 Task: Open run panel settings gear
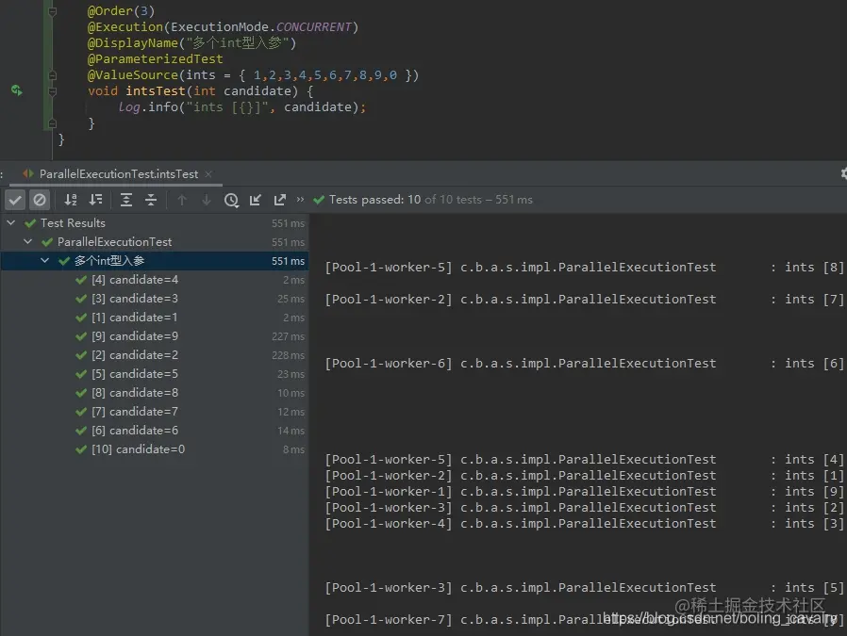844,173
